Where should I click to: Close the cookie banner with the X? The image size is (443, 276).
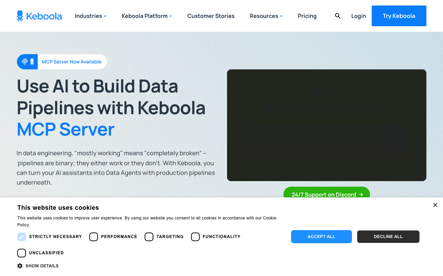tap(435, 205)
